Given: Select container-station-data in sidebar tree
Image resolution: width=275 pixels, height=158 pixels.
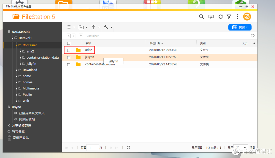Looking at the screenshot, I should click(43, 57).
